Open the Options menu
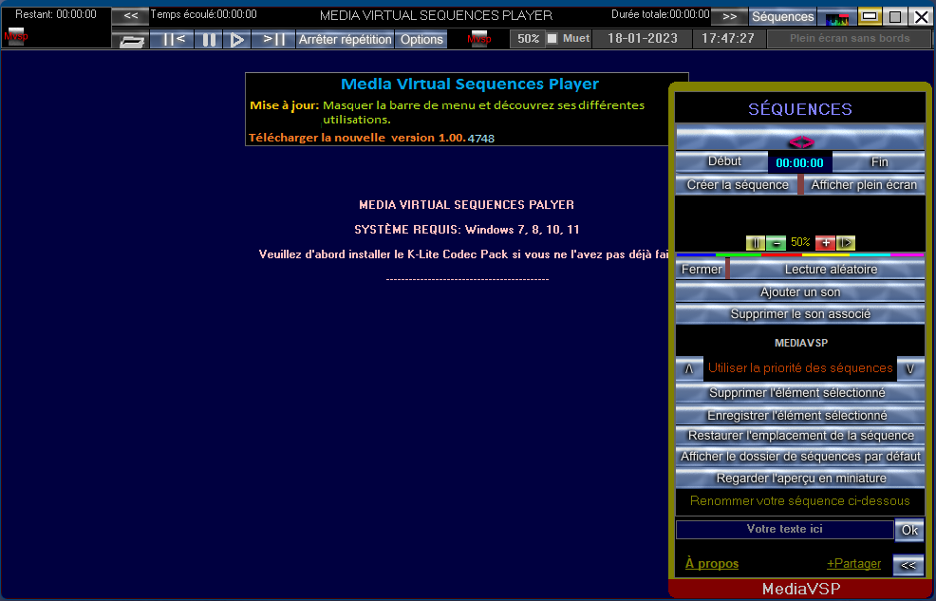 [x=421, y=39]
